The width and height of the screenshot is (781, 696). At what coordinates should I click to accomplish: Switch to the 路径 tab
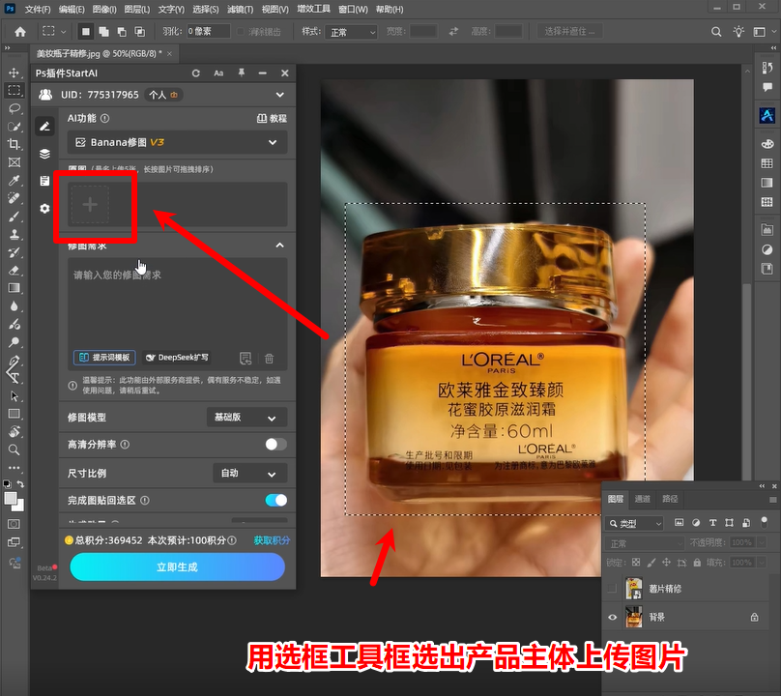click(670, 499)
